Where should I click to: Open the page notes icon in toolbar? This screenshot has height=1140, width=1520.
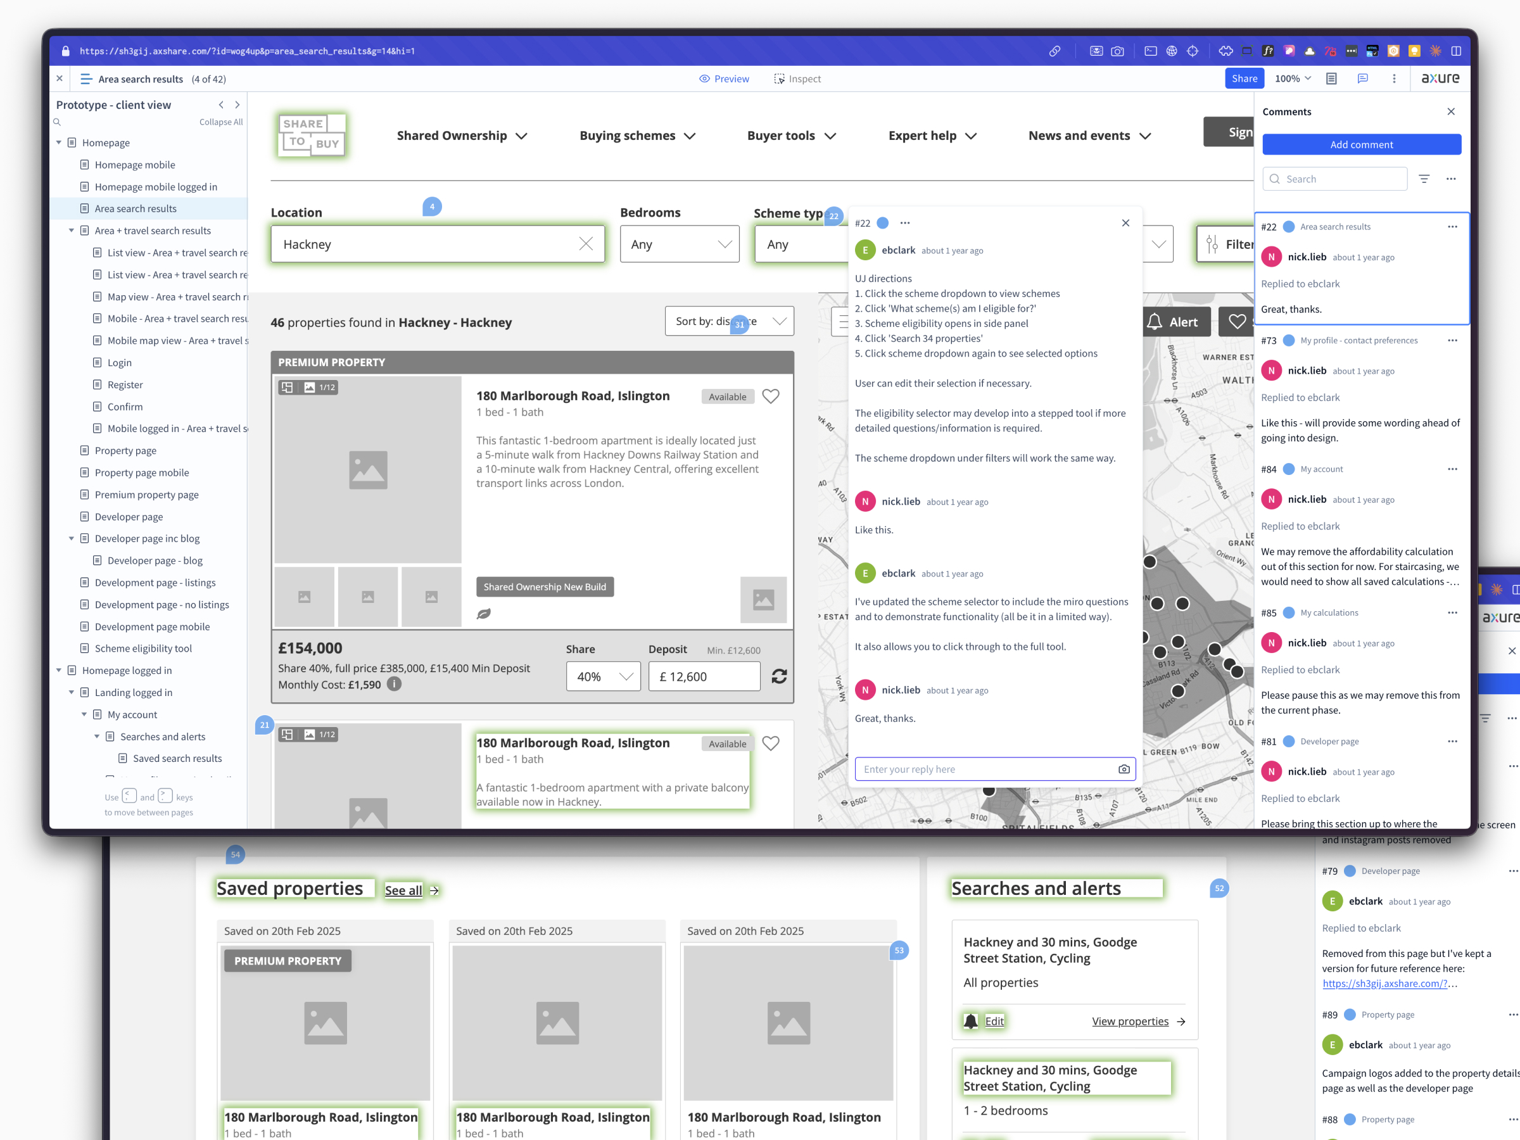[x=1331, y=79]
